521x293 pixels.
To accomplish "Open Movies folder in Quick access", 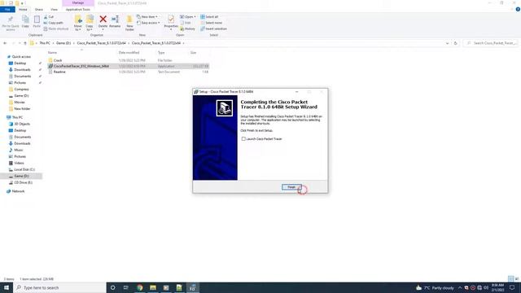I will click(x=20, y=103).
